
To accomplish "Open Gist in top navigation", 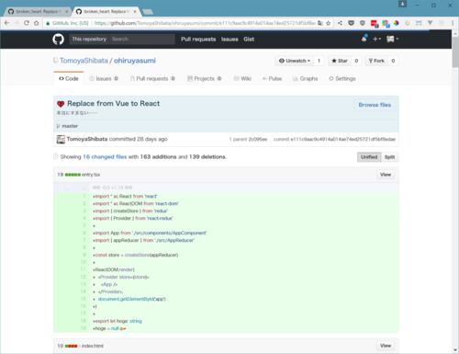I will pos(249,40).
